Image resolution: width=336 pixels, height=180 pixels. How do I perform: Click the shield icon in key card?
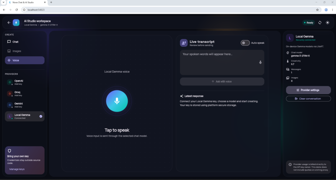coord(10,151)
